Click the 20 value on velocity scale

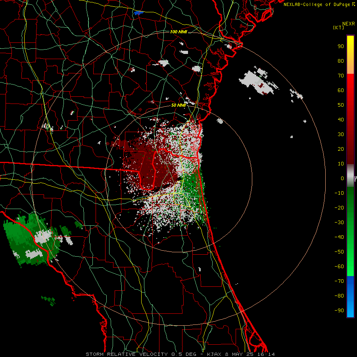341,149
